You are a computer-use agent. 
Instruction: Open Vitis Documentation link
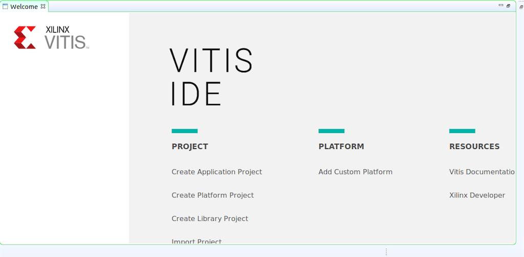482,172
